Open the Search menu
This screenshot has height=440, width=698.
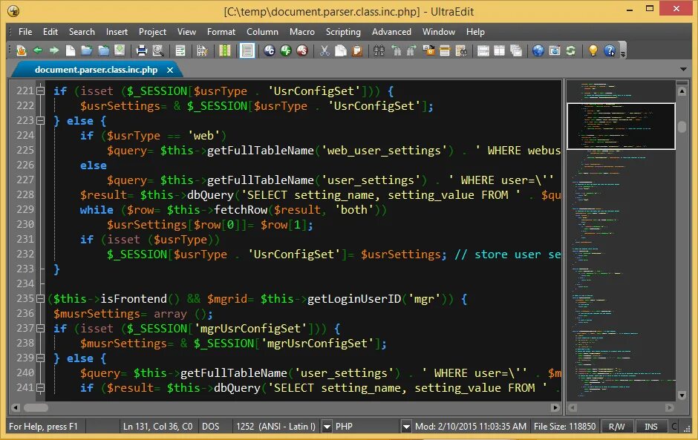point(82,32)
